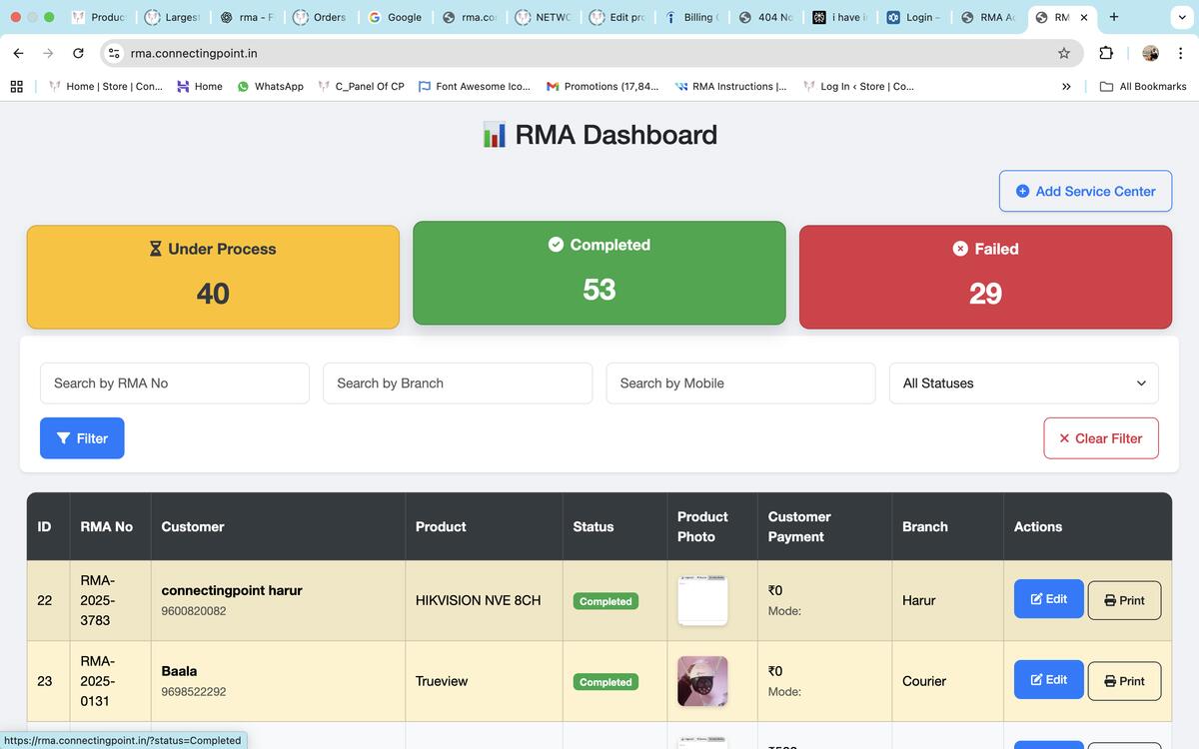Open the product photo thumbnail for Baala

702,681
